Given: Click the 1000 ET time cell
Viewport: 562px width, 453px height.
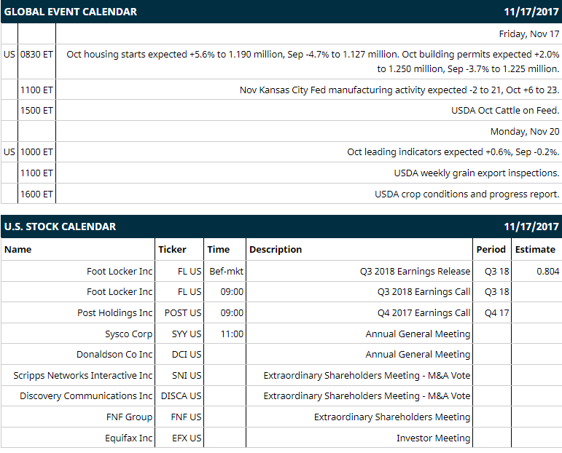Looking at the screenshot, I should coord(36,151).
